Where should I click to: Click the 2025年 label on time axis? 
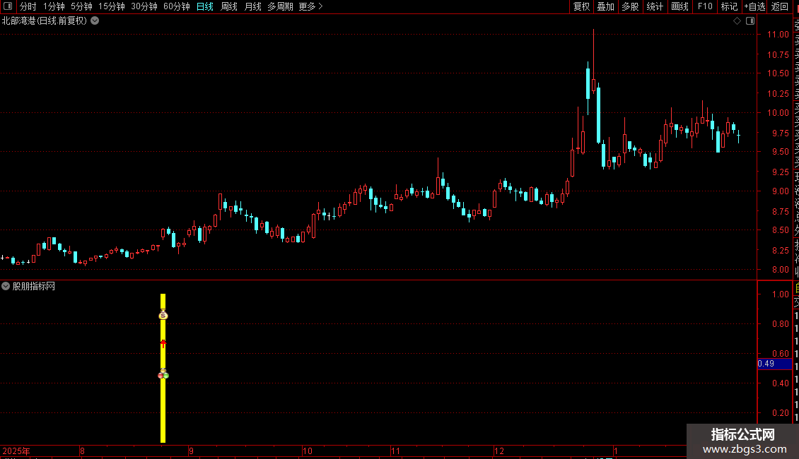tap(16, 451)
